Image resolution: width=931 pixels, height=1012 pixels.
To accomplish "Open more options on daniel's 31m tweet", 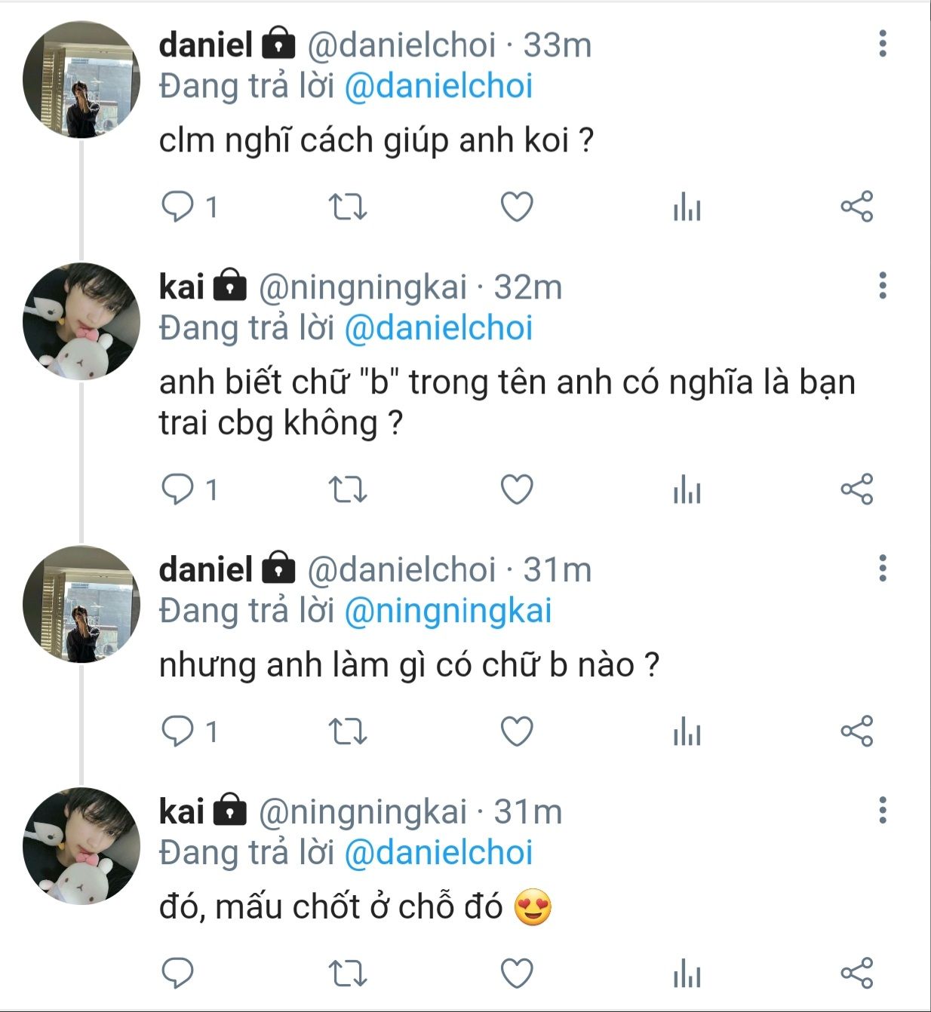I will pyautogui.click(x=882, y=569).
